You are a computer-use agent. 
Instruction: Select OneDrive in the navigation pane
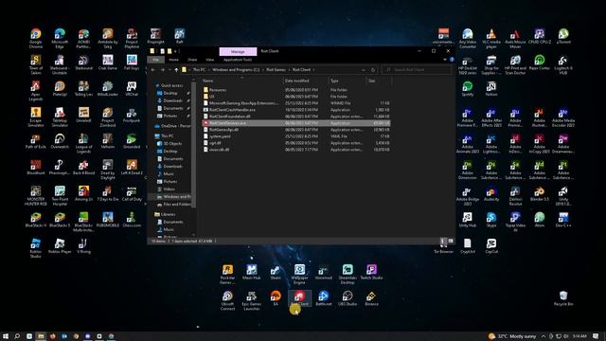(172, 126)
